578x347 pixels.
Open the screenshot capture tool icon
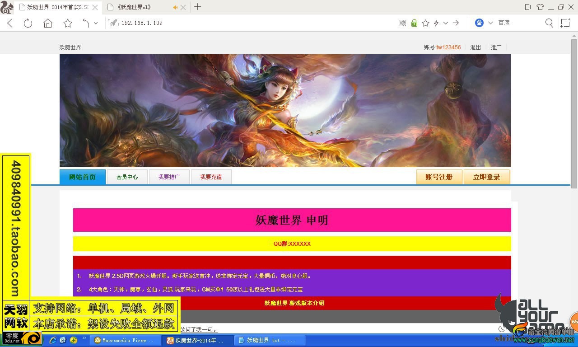[x=565, y=23]
